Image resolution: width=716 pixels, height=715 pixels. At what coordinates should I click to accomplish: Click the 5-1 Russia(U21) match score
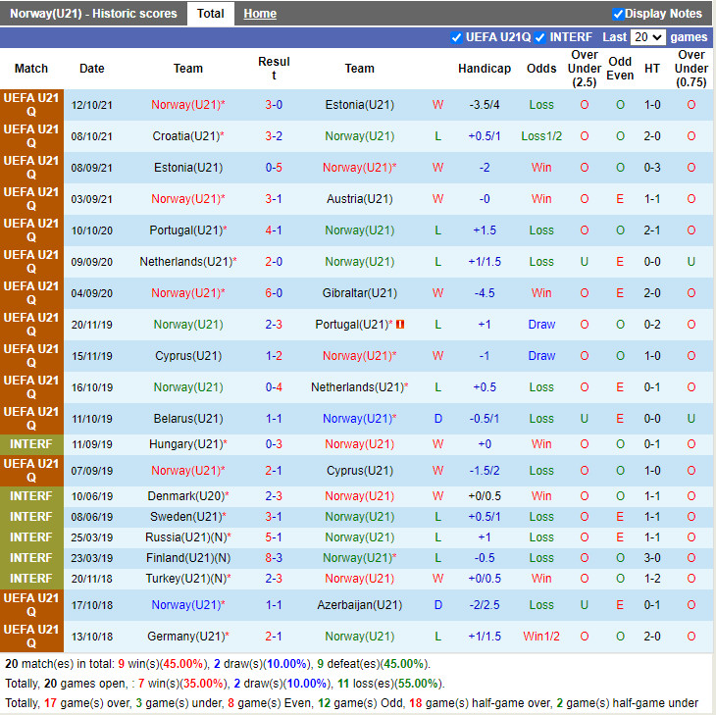pyautogui.click(x=274, y=537)
